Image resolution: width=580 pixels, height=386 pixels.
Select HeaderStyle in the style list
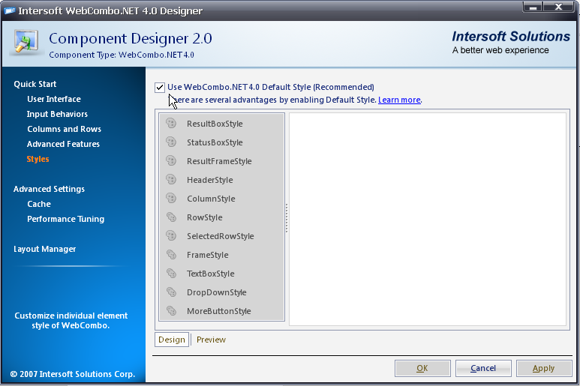(x=221, y=180)
